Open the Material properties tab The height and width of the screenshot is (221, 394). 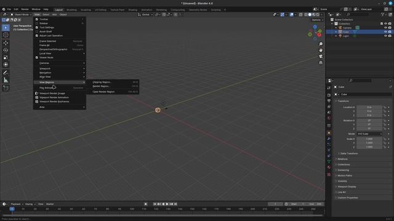(x=329, y=167)
